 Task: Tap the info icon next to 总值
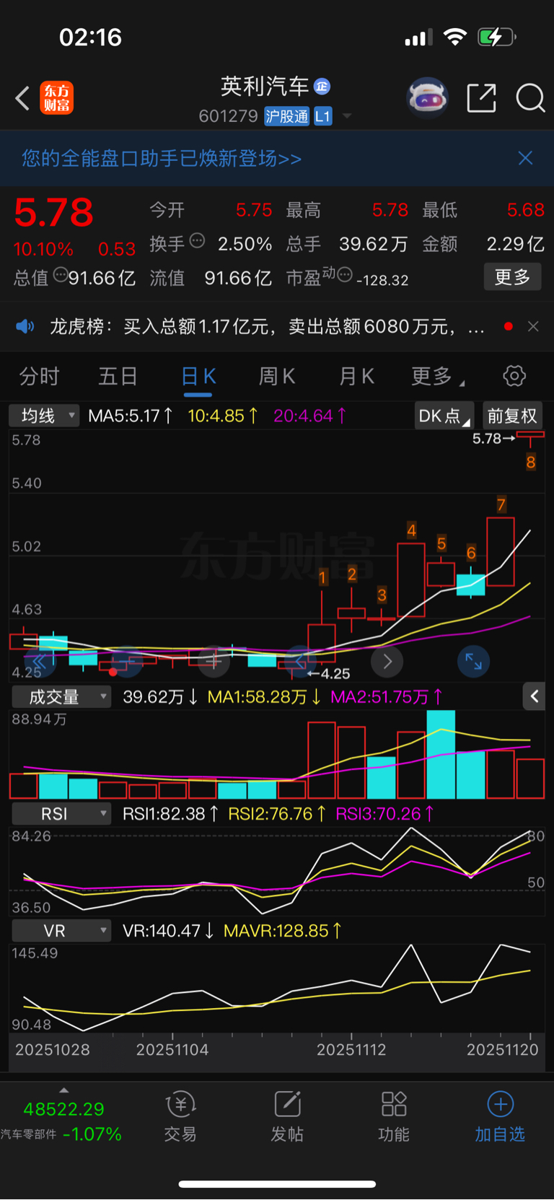tap(61, 275)
